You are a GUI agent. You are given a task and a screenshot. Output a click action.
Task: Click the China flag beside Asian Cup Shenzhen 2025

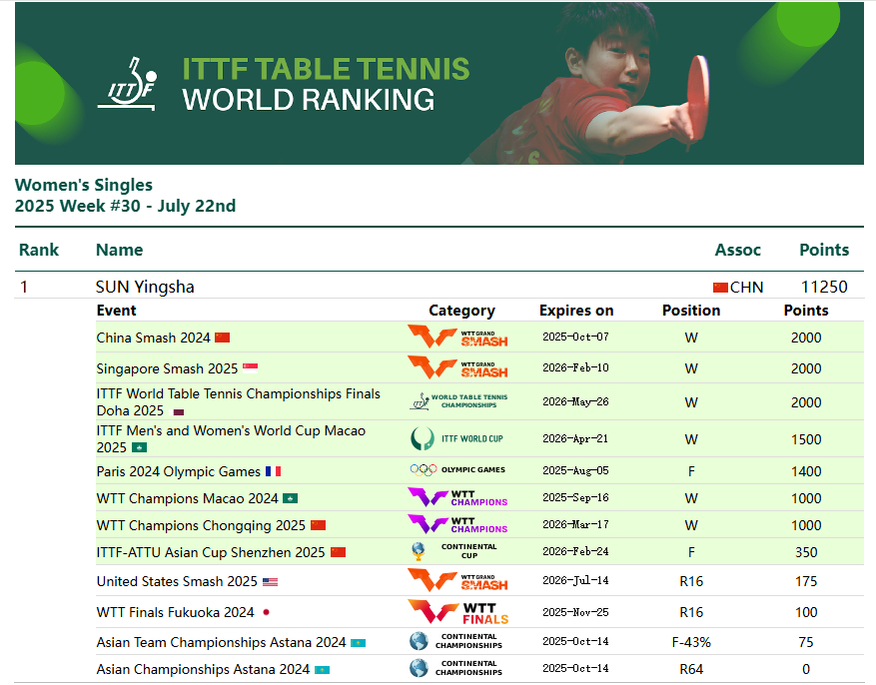pyautogui.click(x=338, y=552)
